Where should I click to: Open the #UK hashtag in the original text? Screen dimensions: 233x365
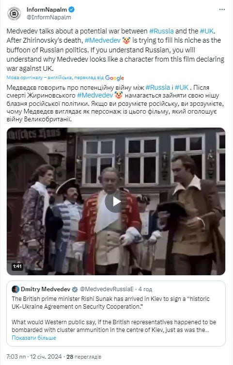point(207,31)
